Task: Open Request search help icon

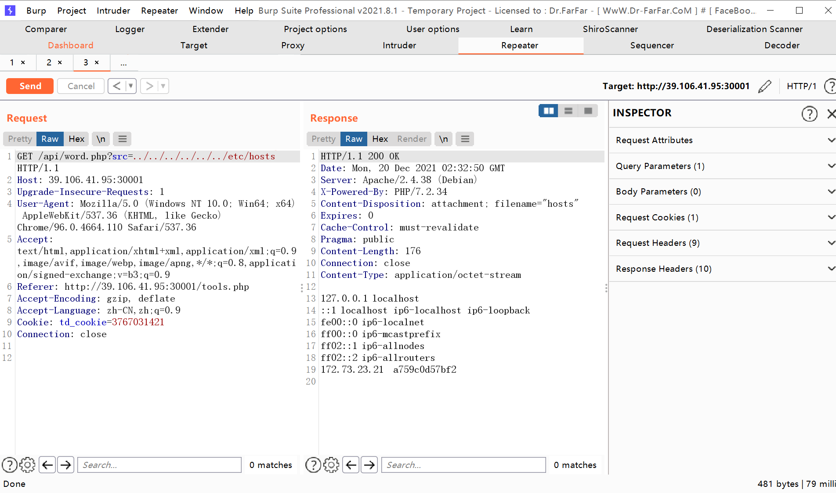Action: [10, 464]
